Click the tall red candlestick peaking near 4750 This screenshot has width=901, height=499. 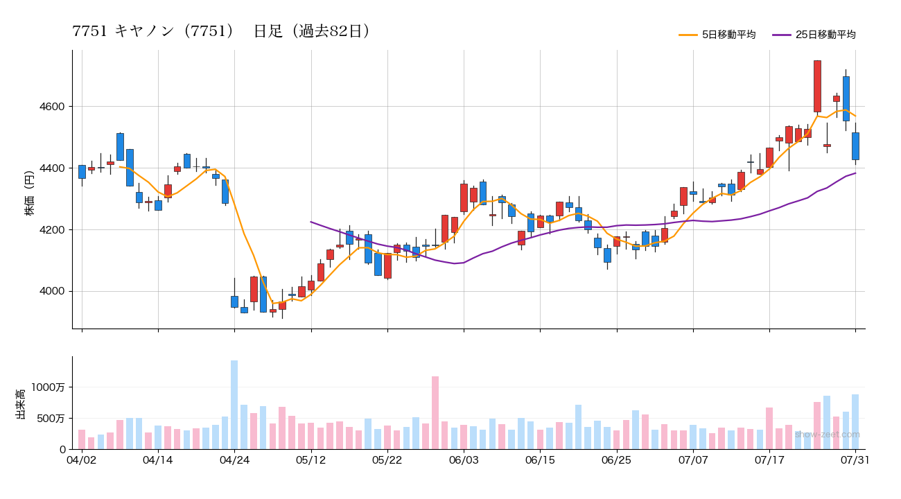click(817, 86)
